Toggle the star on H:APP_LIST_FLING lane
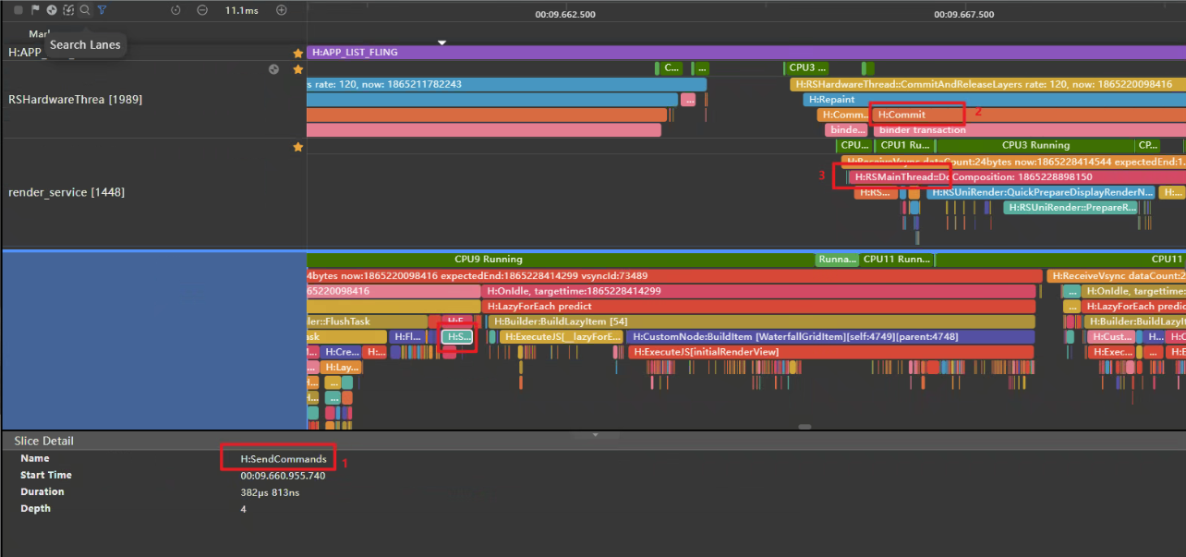Viewport: 1186px width, 557px height. tap(297, 54)
